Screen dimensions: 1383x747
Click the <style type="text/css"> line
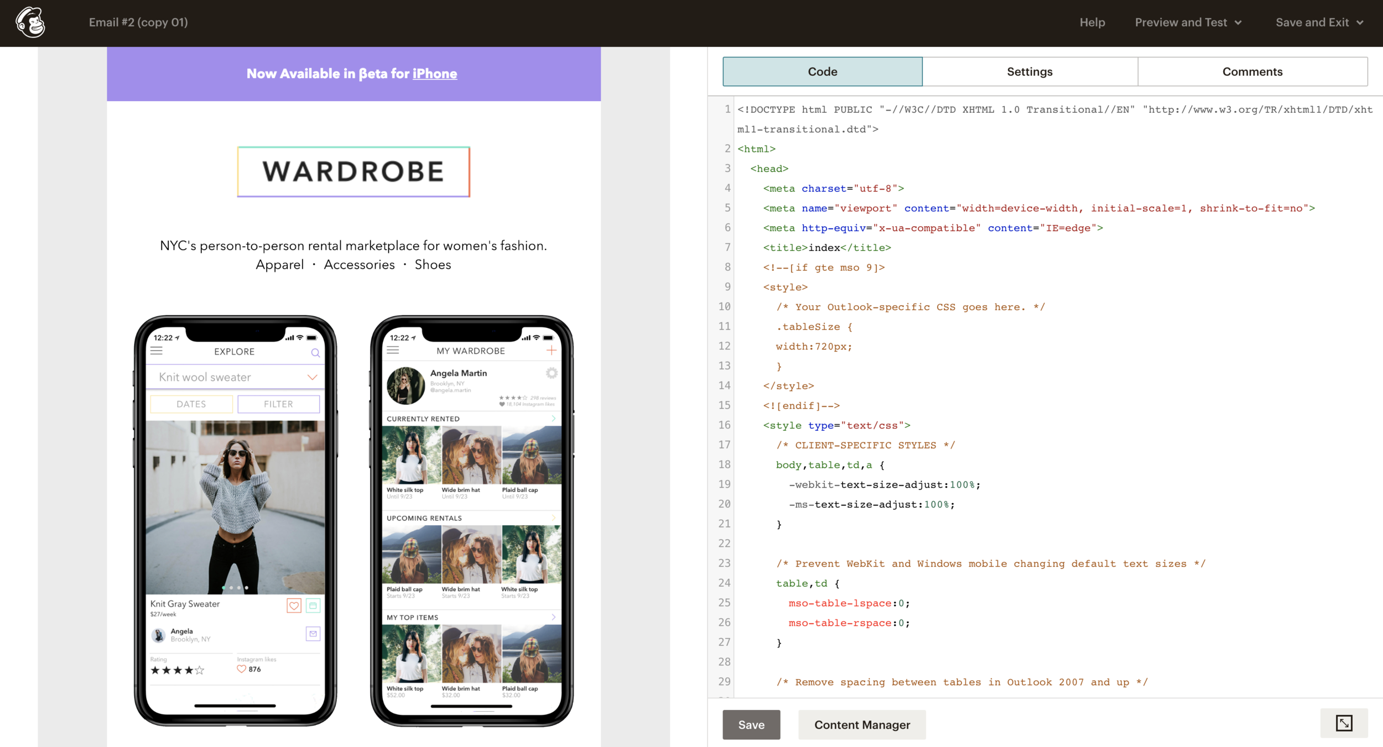click(837, 425)
